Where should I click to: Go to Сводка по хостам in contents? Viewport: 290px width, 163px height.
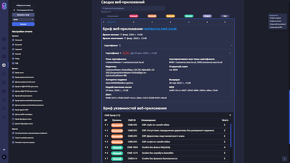(275, 21)
